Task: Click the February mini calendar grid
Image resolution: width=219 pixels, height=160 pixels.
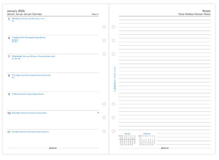Action: click(147, 140)
